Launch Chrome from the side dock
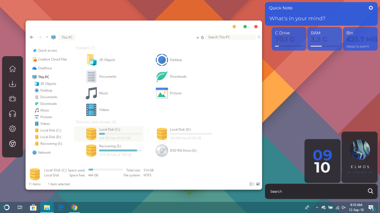 point(12,144)
